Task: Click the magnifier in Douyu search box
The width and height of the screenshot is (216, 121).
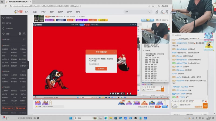Action: (x=150, y=12)
